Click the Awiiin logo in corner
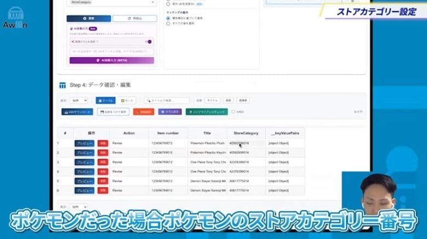This screenshot has height=239, width=427. click(x=15, y=18)
